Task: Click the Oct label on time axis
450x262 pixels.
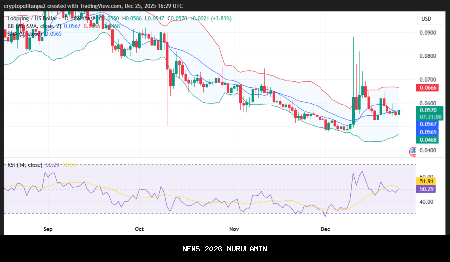Action: 139,229
